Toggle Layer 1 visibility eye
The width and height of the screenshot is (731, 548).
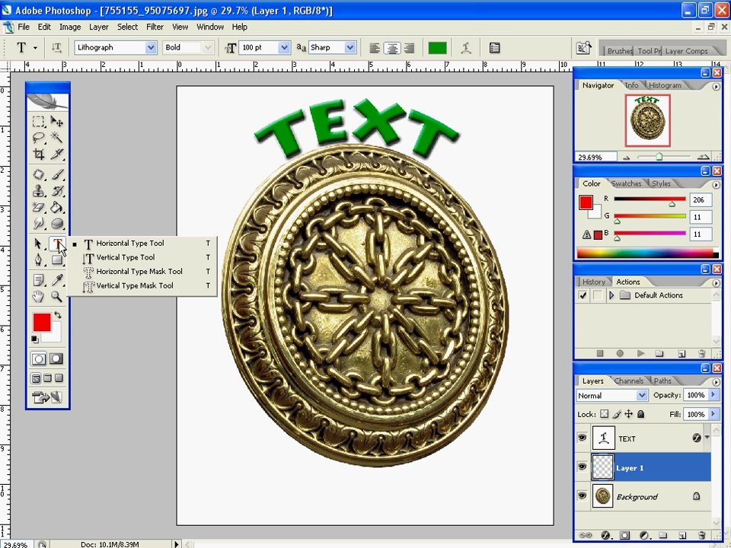tap(583, 467)
